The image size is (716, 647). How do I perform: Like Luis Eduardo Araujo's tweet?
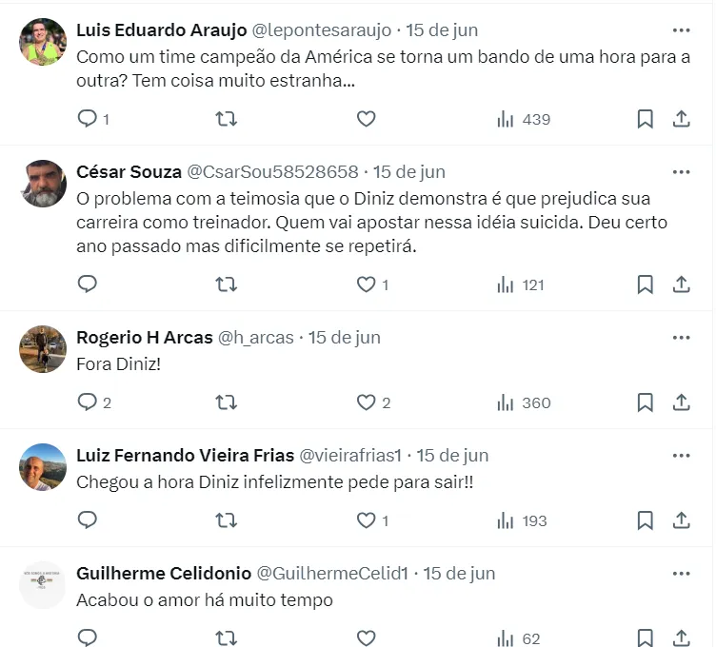[x=366, y=119]
